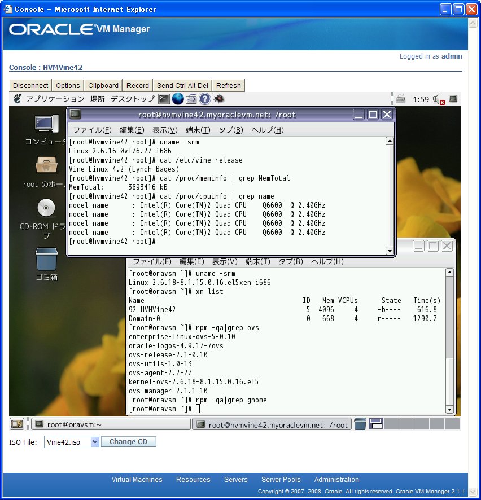Viewport: 481px width, 500px height.
Task: Click the trash applet in bottom panel
Action: click(360, 424)
